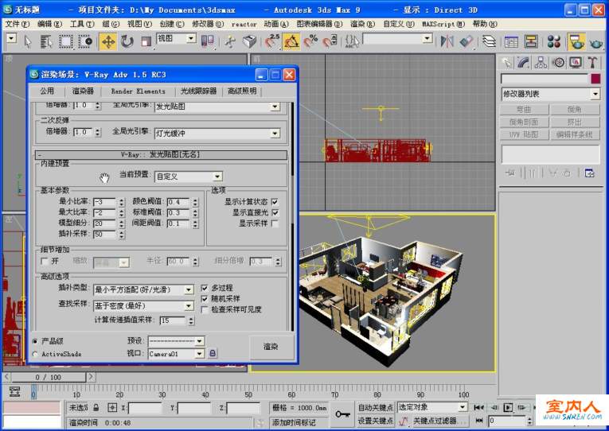Click the object color swatch
The height and width of the screenshot is (431, 609).
coord(595,79)
